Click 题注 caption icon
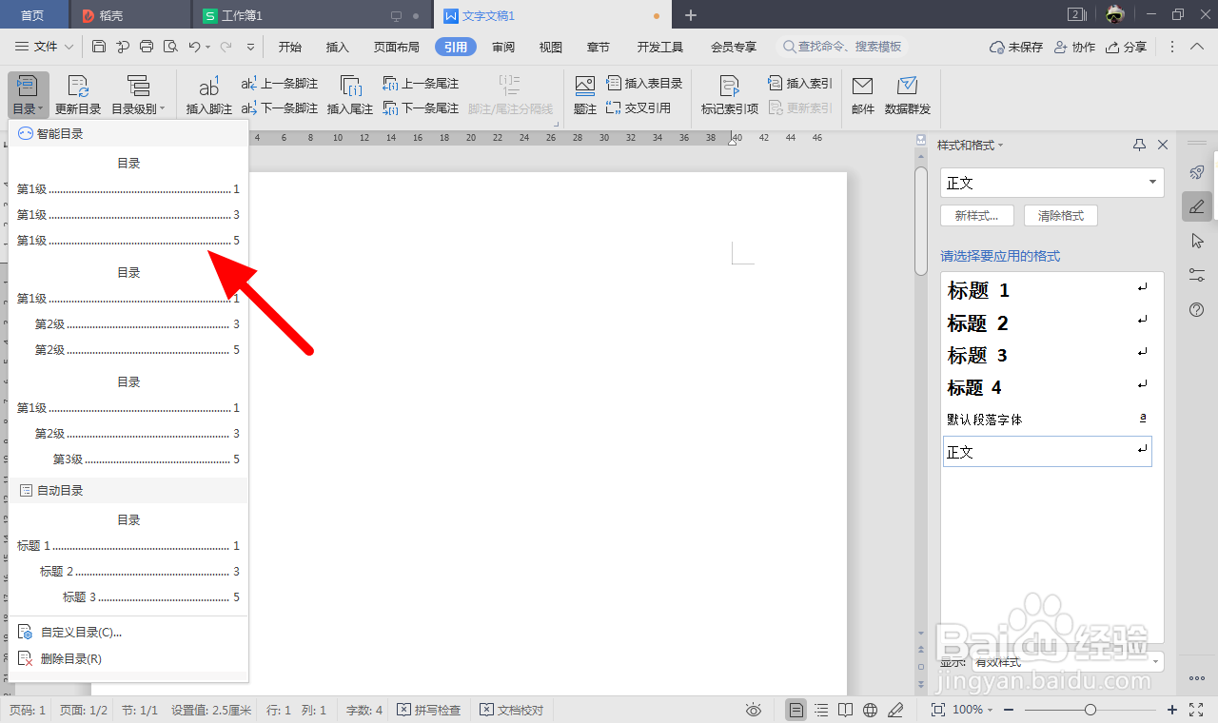The height and width of the screenshot is (723, 1218). point(585,96)
